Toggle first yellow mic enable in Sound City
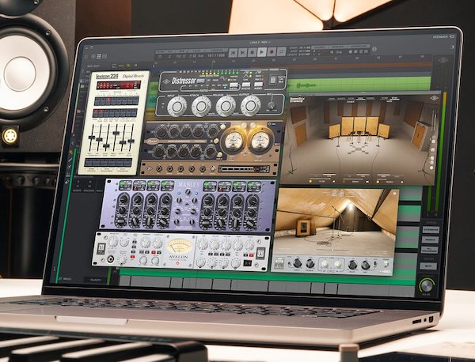The height and width of the screenshot is (362, 475). [x=310, y=182]
